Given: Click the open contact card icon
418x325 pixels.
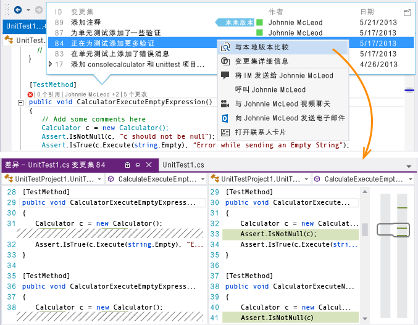Looking at the screenshot, I should [x=226, y=132].
